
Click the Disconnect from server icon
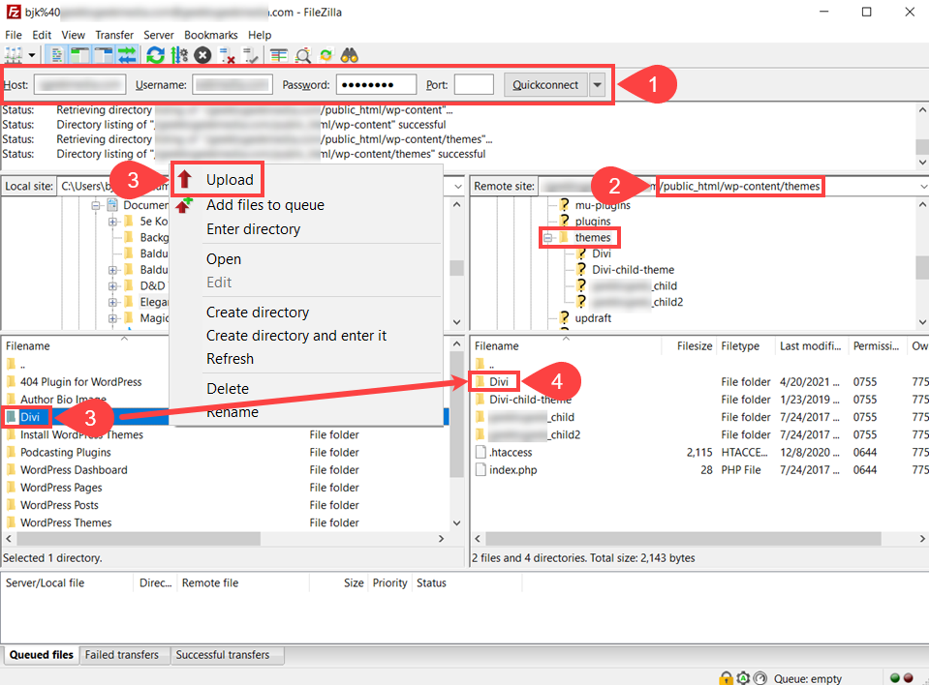tap(227, 55)
